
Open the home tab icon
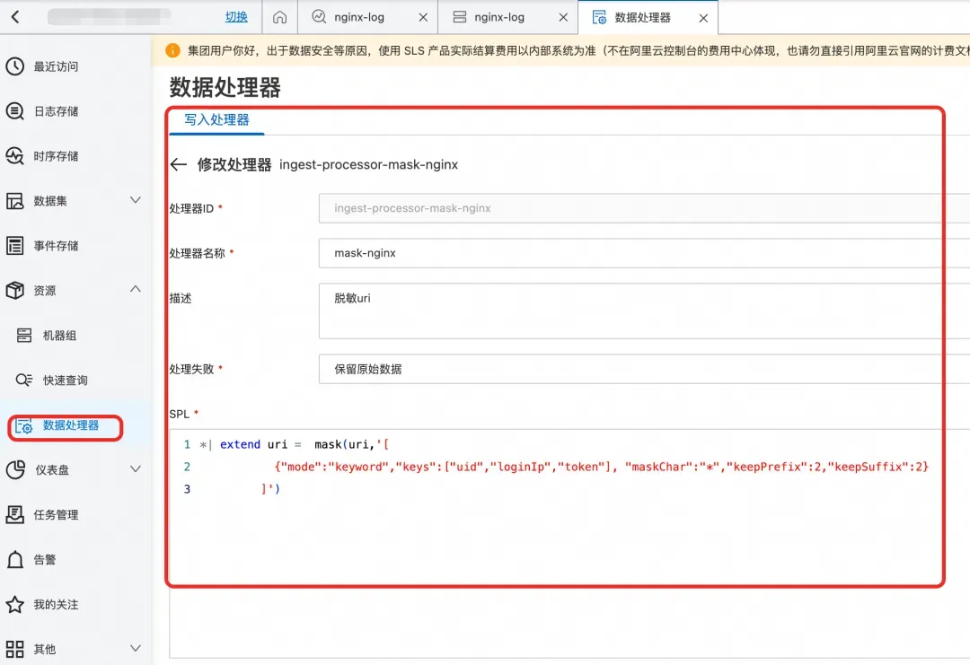coord(279,17)
